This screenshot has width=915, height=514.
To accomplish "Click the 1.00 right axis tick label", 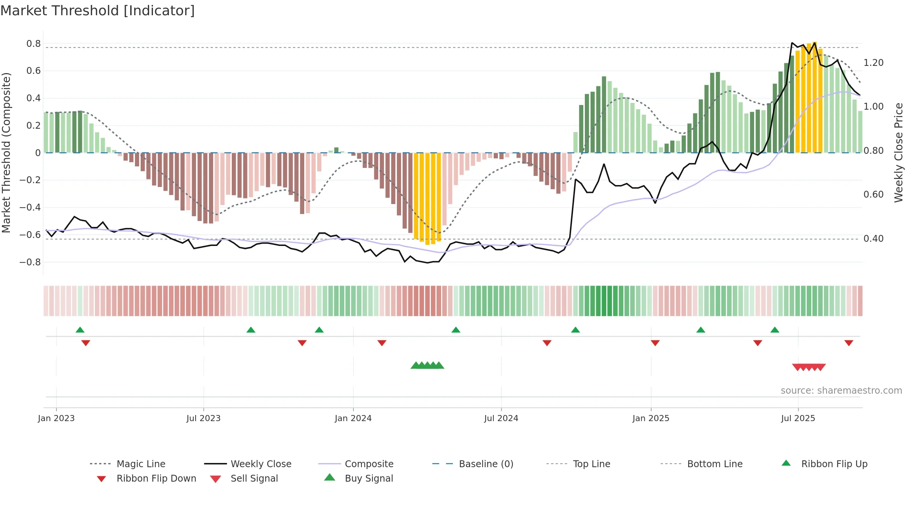I will [873, 106].
